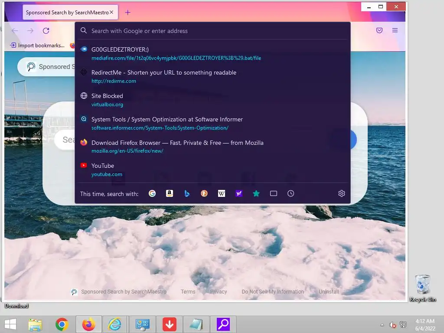Click the SearchMaestro page search box
The height and width of the screenshot is (333, 444).
(x=65, y=140)
